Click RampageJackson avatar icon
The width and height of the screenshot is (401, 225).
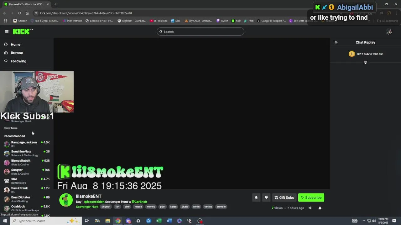[x=7, y=144]
